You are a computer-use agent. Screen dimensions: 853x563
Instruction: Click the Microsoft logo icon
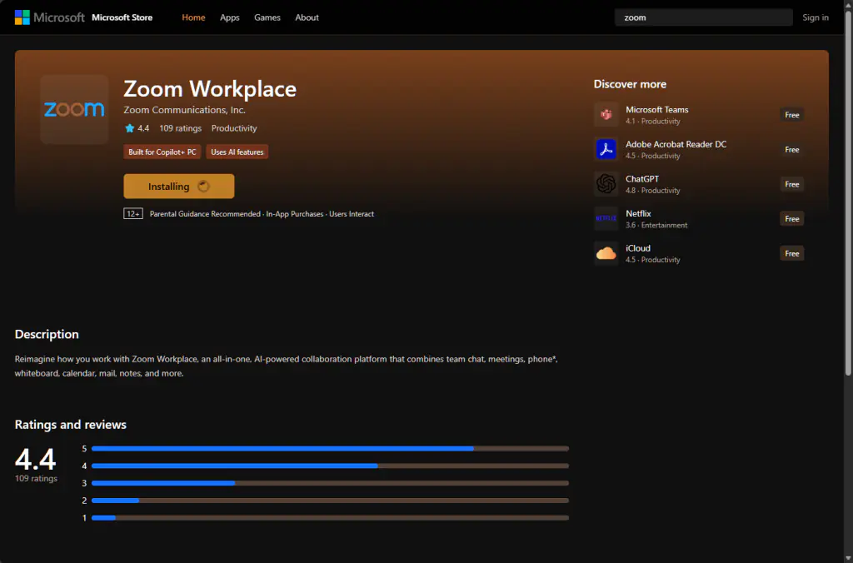click(x=22, y=17)
